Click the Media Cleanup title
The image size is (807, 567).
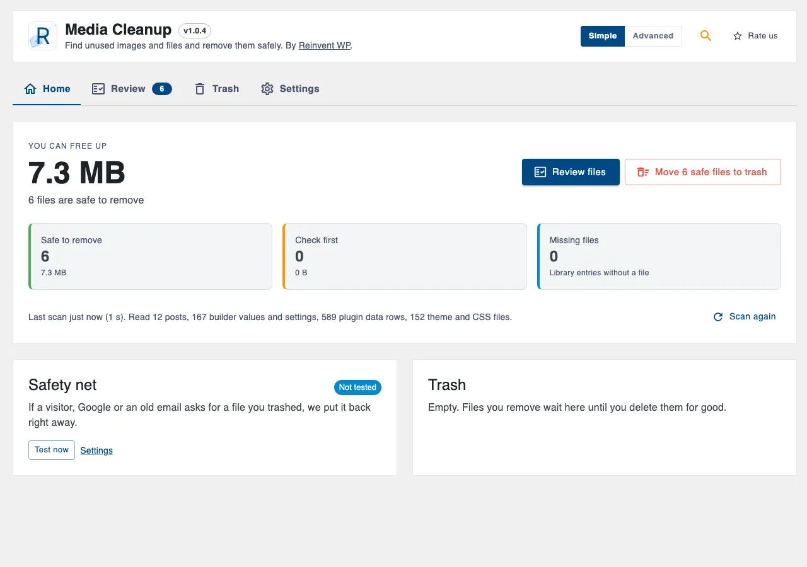119,30
